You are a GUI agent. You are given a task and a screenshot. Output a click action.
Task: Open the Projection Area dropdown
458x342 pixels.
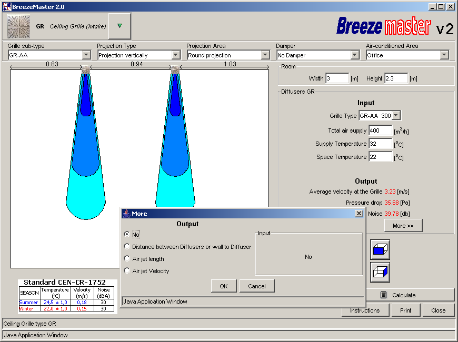[x=265, y=55]
